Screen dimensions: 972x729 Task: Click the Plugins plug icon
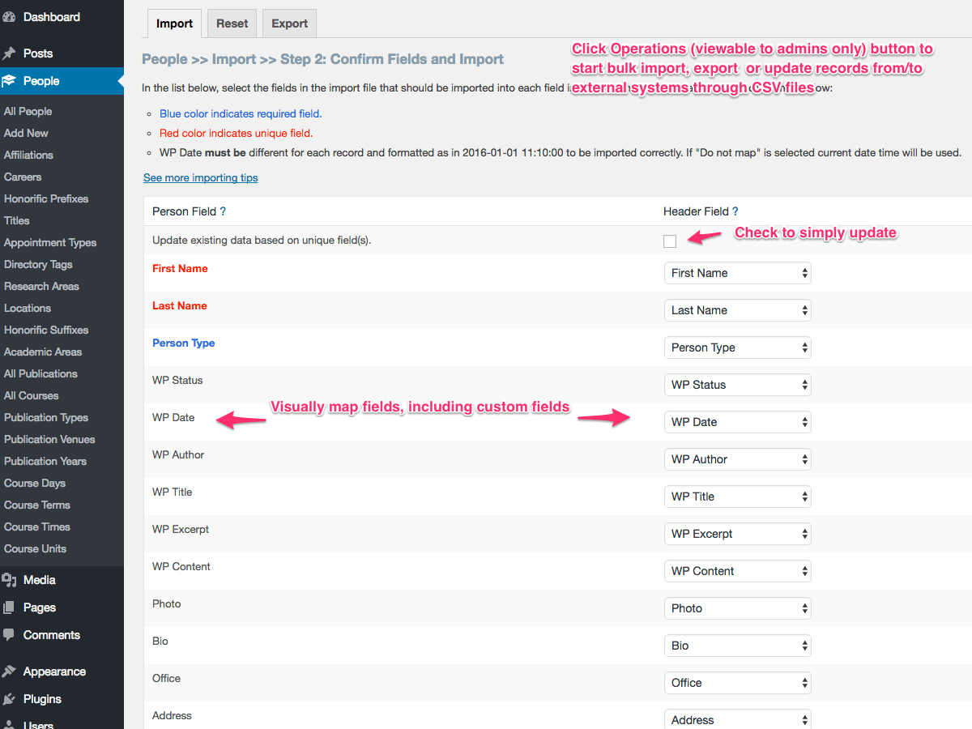(x=10, y=699)
